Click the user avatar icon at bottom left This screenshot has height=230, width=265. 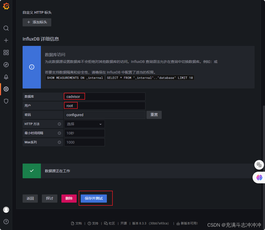(x=6, y=210)
